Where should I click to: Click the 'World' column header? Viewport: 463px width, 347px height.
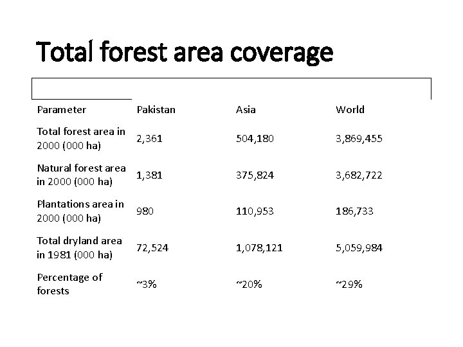[x=350, y=110]
